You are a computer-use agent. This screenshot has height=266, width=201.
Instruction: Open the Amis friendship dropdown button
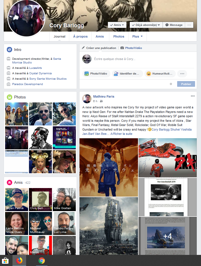[x=117, y=25]
